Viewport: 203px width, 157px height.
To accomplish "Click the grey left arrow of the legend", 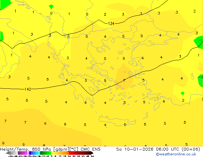I will tap(7, 153).
